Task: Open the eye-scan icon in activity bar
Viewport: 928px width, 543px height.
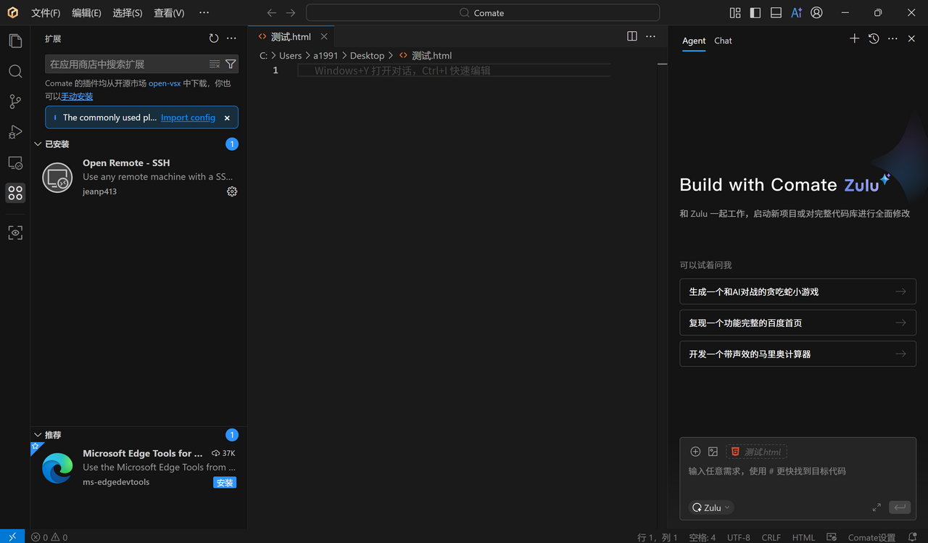Action: pos(15,233)
